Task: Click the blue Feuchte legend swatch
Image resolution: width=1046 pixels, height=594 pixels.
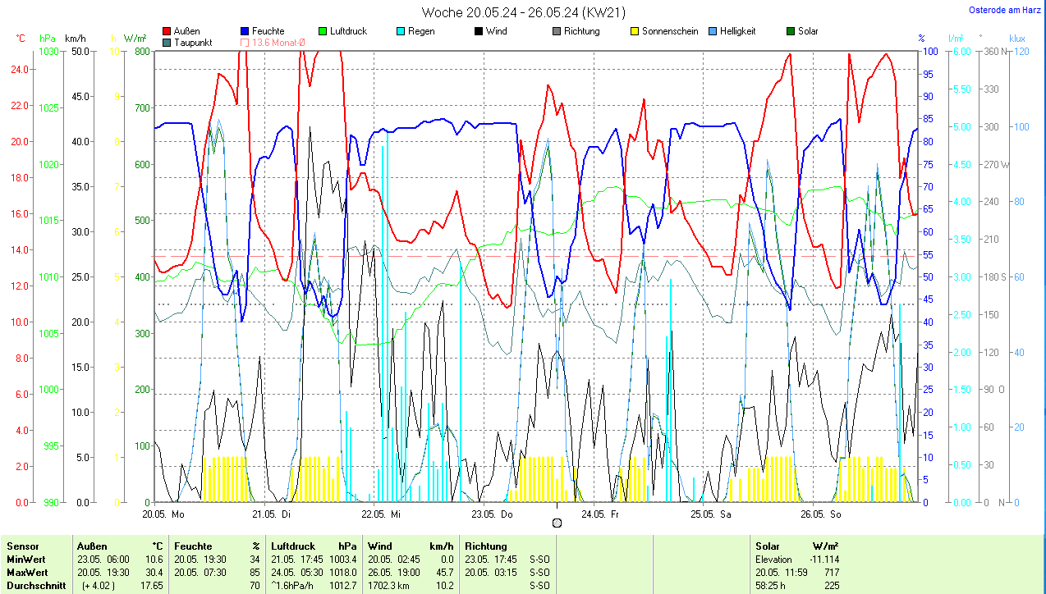Action: click(x=245, y=31)
